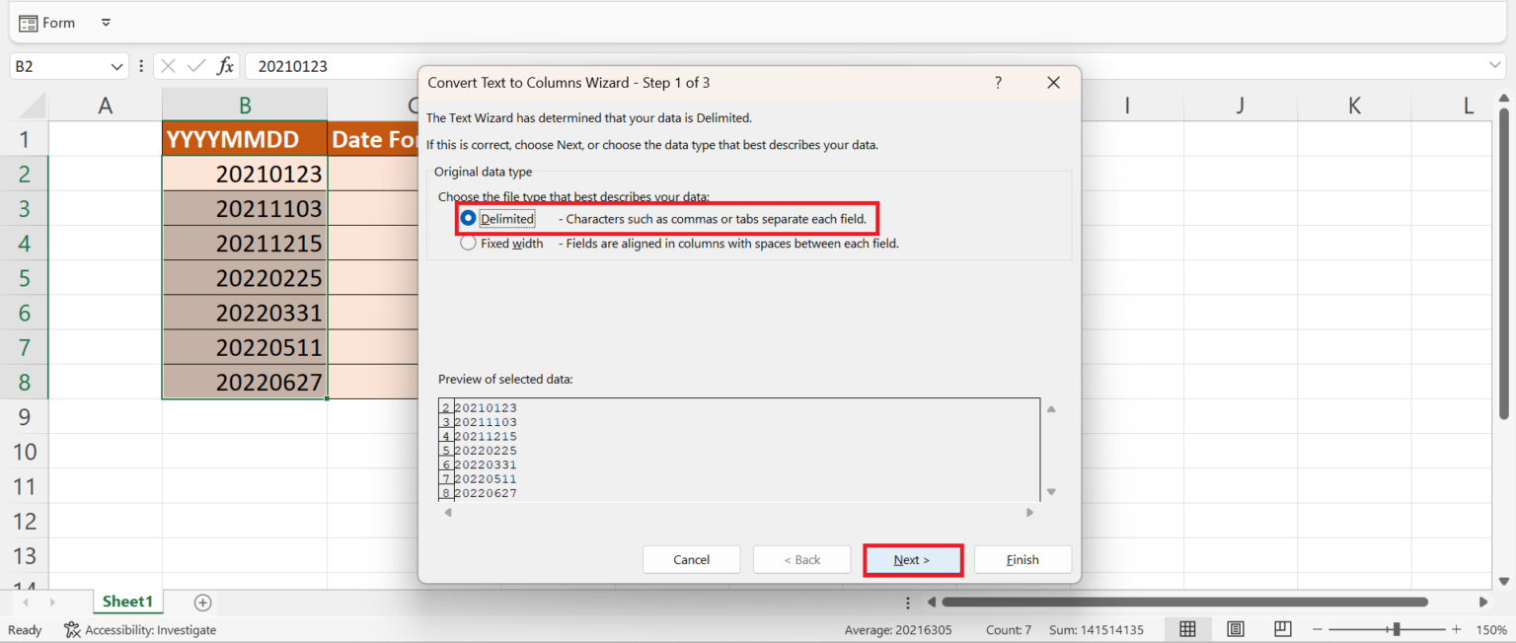Switch to the Sheet1 tab
The height and width of the screenshot is (643, 1516).
click(x=128, y=602)
